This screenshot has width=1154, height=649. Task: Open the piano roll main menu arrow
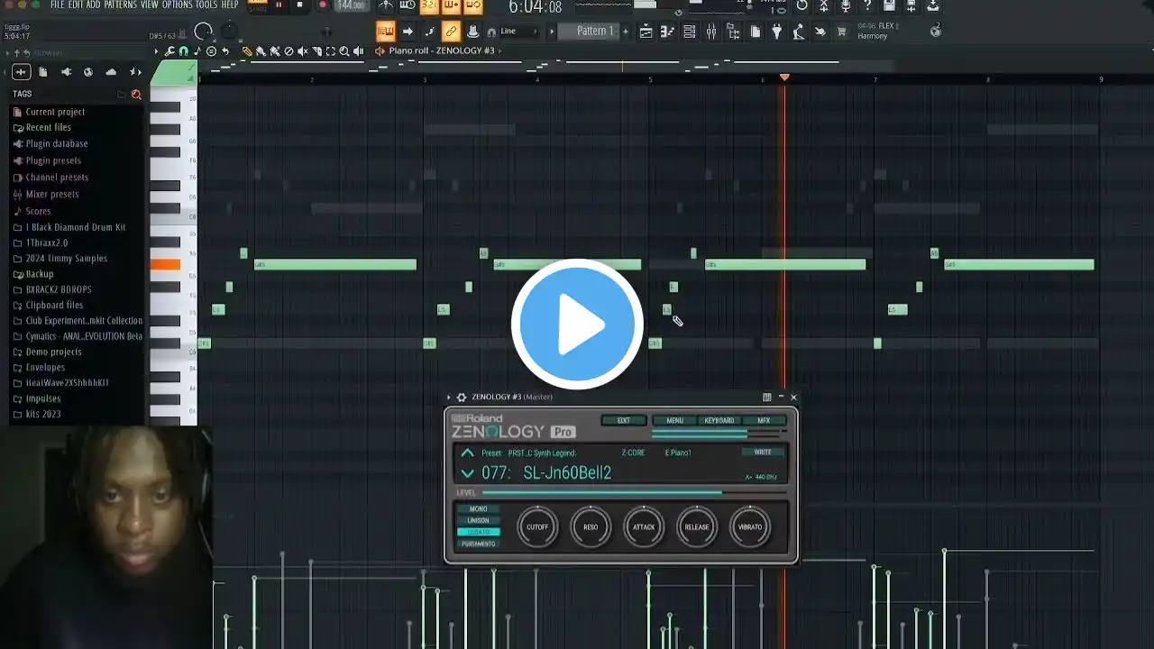[x=156, y=51]
